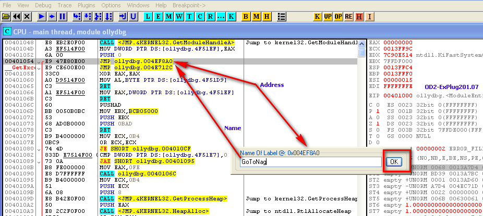Click the OP plugin toolbar icon
Viewport: 483px width, 216px height.
click(338, 17)
